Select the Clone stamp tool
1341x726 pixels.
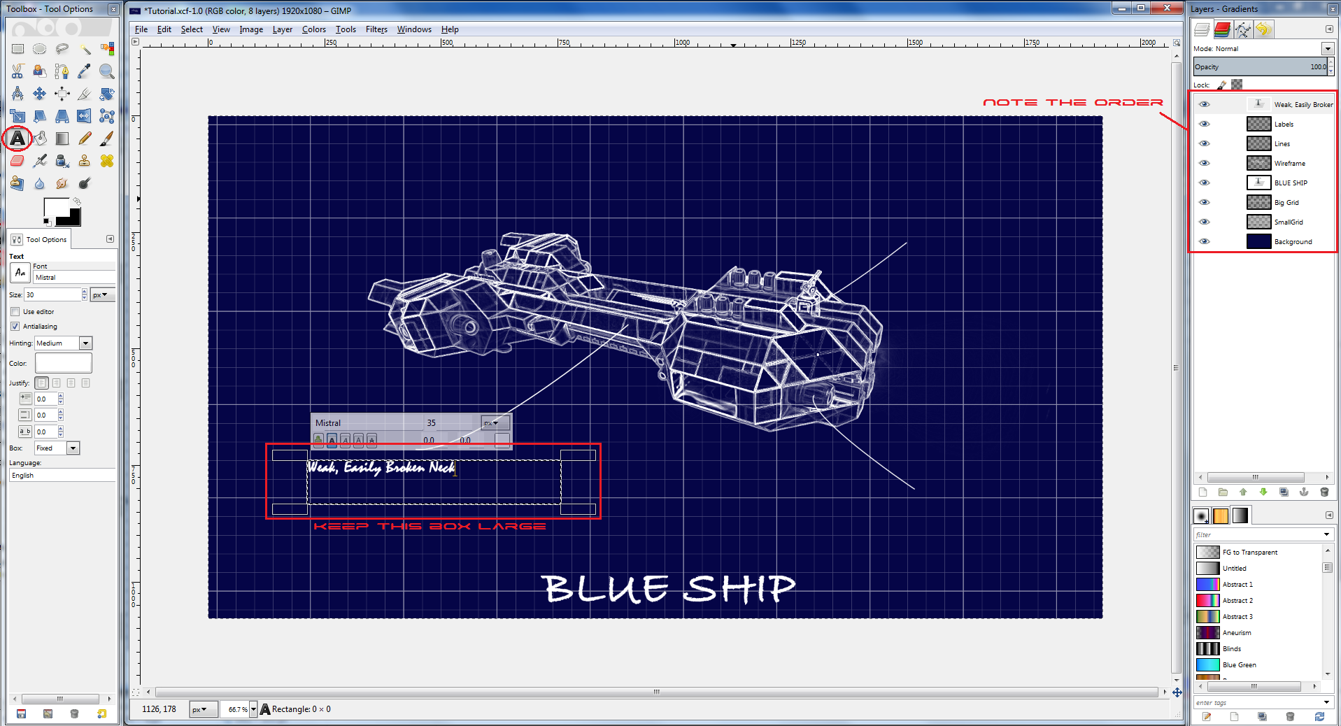[85, 161]
